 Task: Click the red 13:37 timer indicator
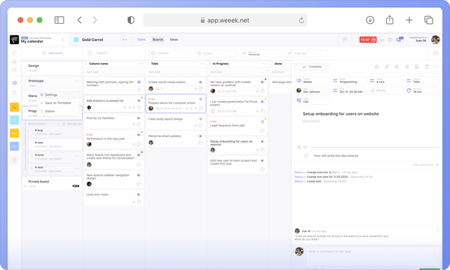point(368,40)
